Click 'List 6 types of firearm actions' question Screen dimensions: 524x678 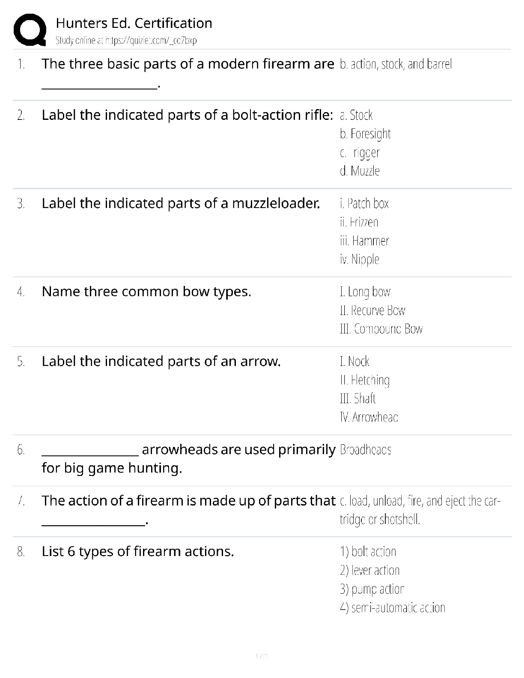(x=138, y=551)
